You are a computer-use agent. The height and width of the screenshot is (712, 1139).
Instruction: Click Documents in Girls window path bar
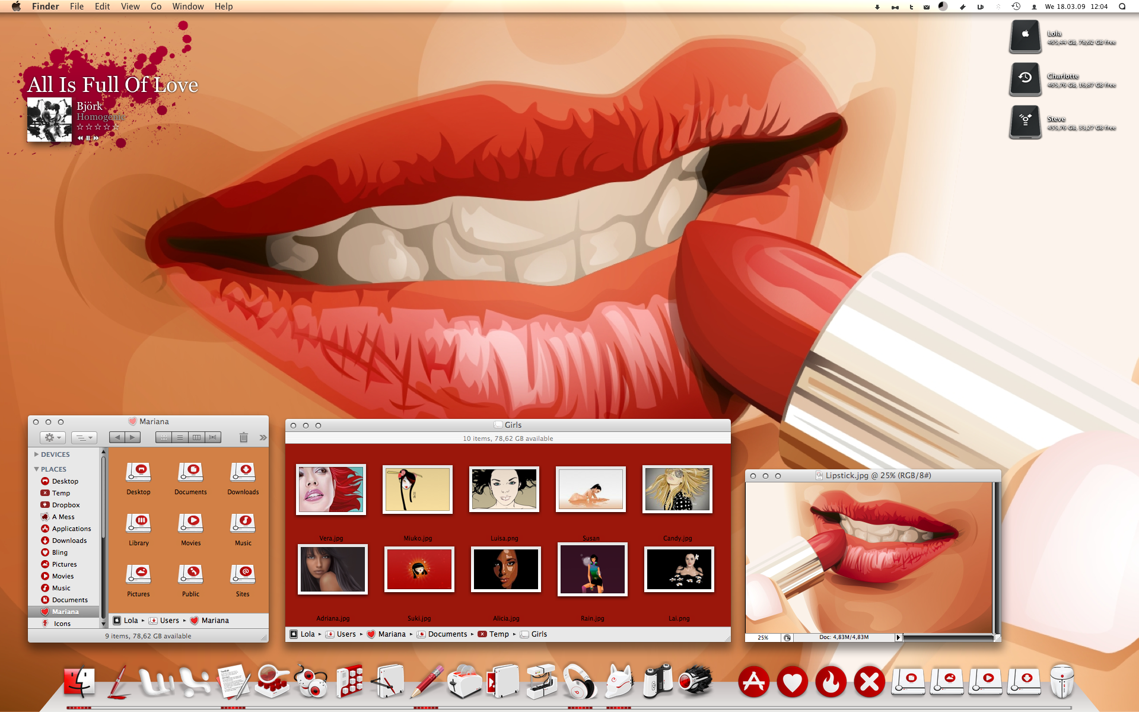coord(442,634)
